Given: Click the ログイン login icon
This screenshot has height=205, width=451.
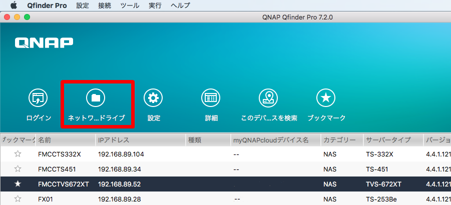Looking at the screenshot, I should click(39, 98).
